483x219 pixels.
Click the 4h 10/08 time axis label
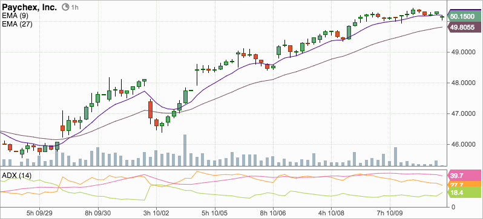pyautogui.click(x=332, y=213)
